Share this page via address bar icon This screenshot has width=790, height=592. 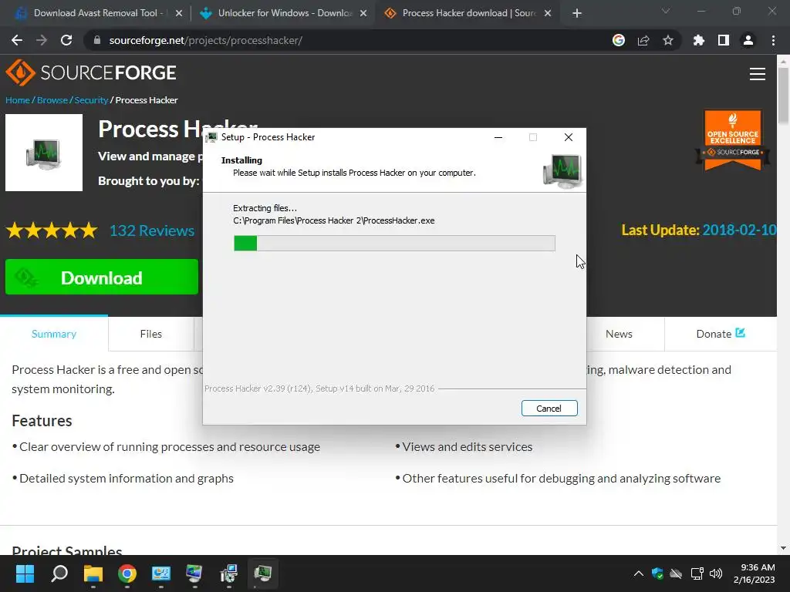click(643, 40)
